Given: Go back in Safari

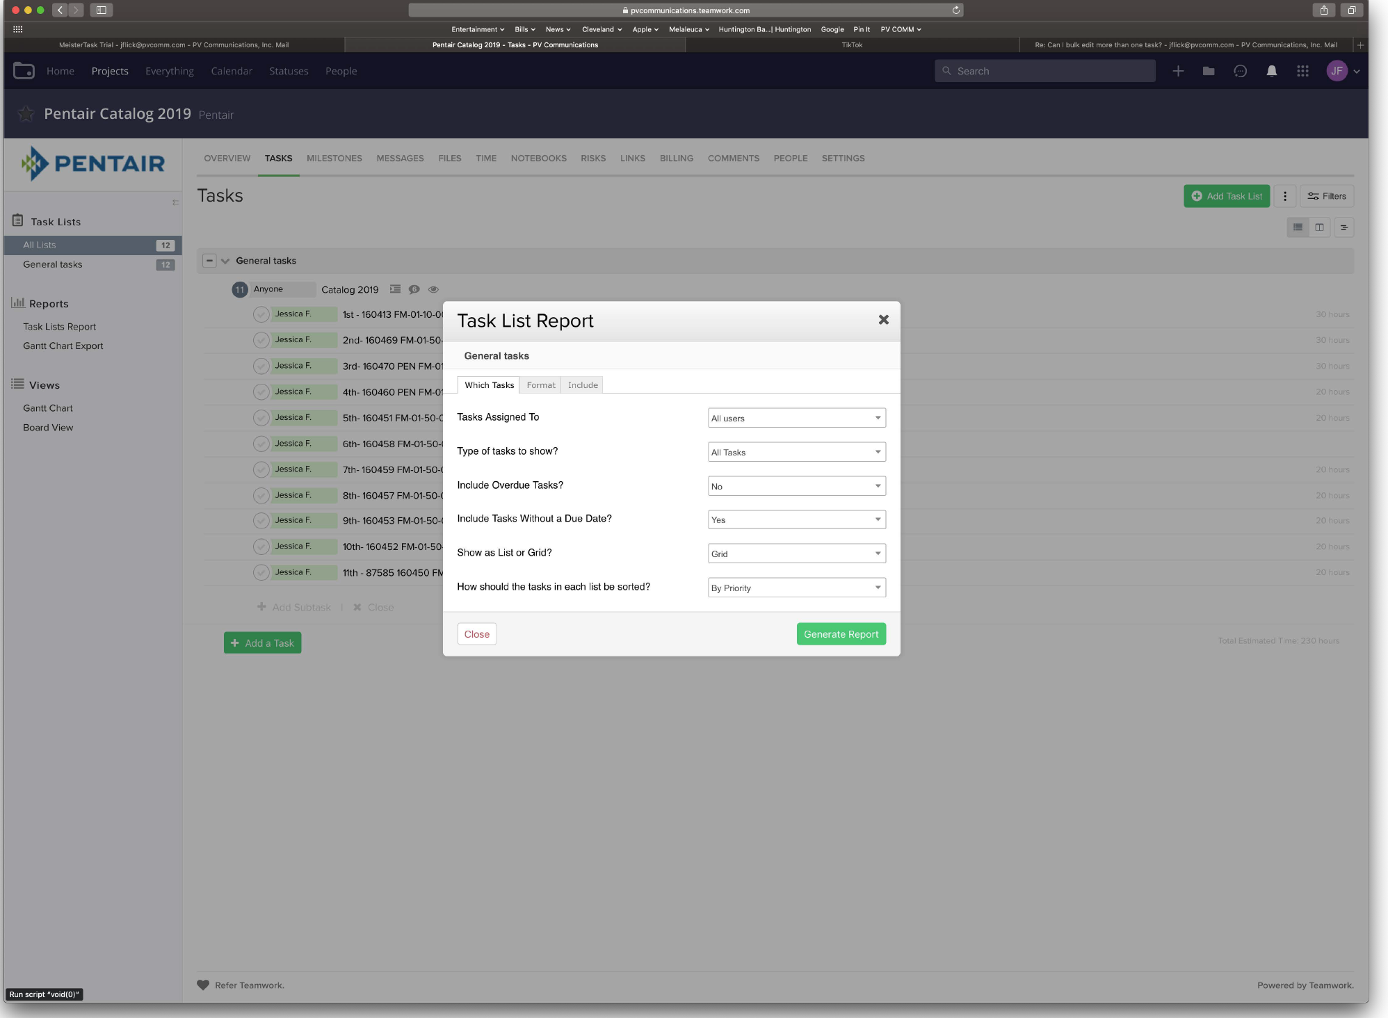Looking at the screenshot, I should tap(60, 10).
